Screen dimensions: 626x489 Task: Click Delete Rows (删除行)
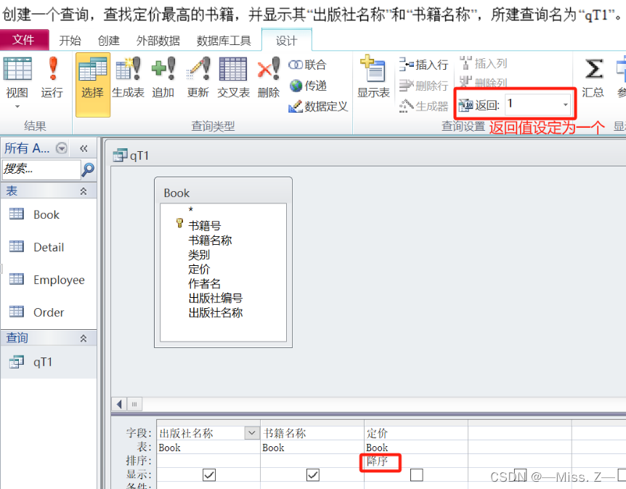(423, 86)
